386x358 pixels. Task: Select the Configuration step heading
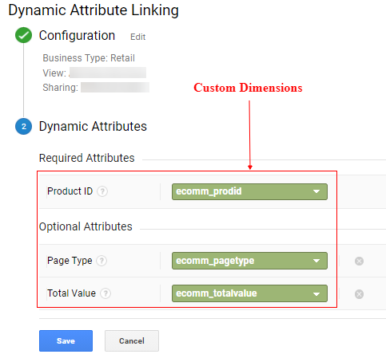click(77, 35)
